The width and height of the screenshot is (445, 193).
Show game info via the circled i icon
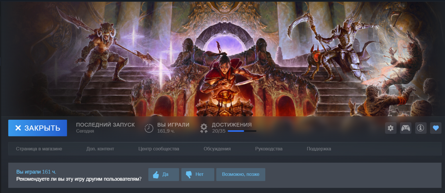pyautogui.click(x=420, y=128)
